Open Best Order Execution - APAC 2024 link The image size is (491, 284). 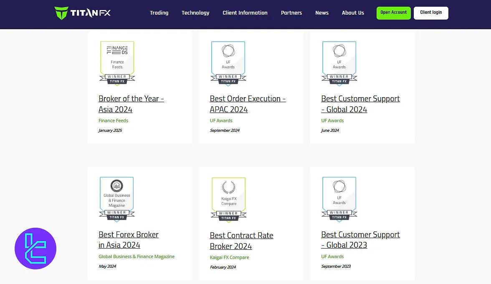(x=247, y=104)
